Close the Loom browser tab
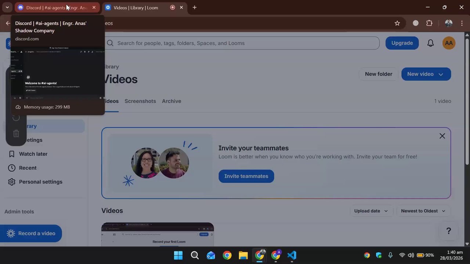470x264 pixels. tap(181, 7)
